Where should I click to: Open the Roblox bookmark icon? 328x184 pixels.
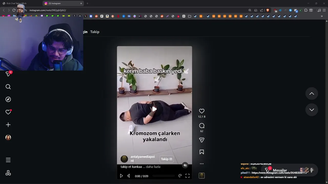tap(91, 16)
